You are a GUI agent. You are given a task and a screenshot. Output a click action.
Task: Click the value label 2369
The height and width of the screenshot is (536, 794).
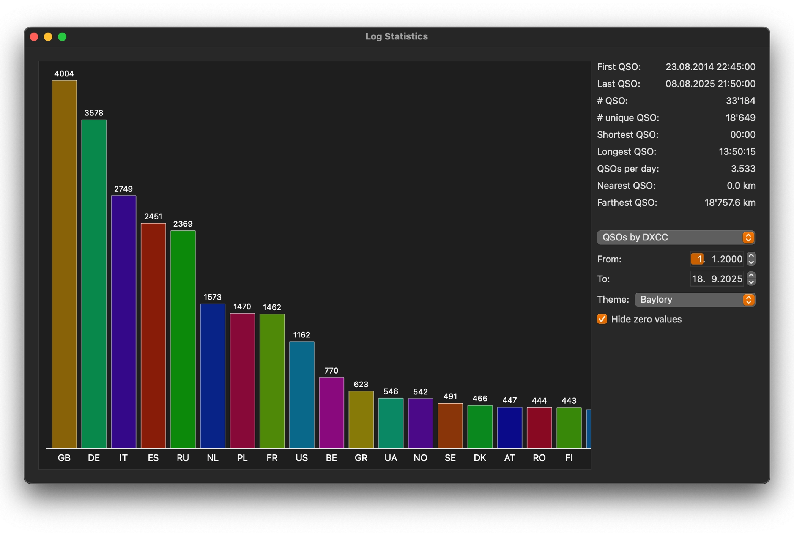183,224
